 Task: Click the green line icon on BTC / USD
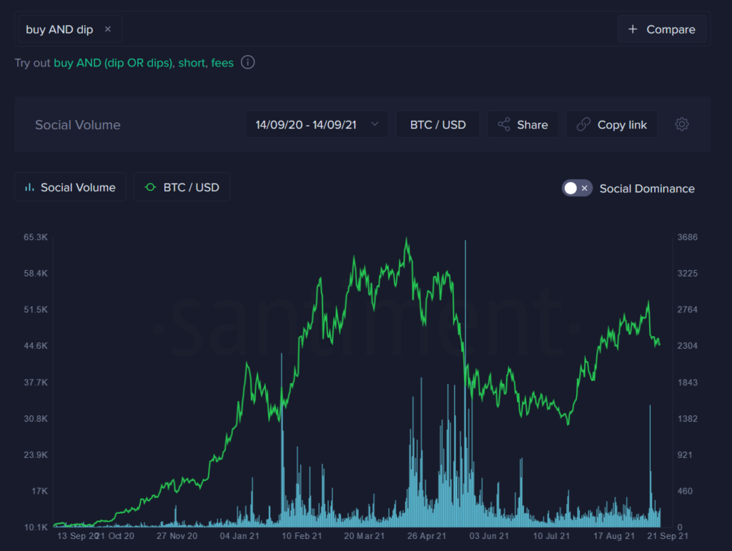(150, 187)
